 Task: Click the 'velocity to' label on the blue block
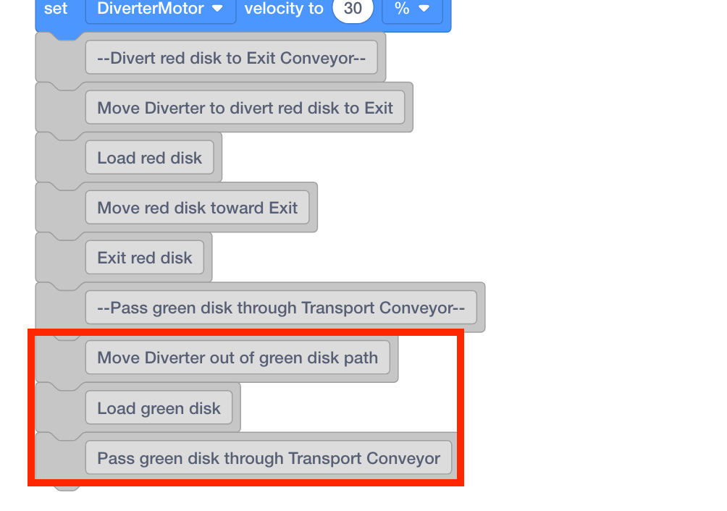pyautogui.click(x=284, y=9)
